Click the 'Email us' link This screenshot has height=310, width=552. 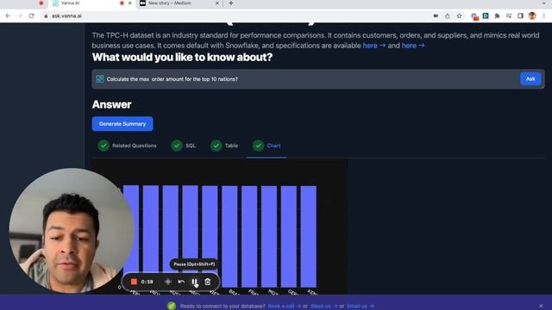pos(361,307)
